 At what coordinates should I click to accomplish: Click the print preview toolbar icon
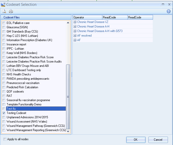4,11
